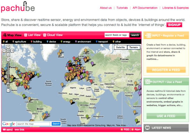
Task: Filter map by other tag
Action: (x=117, y=42)
